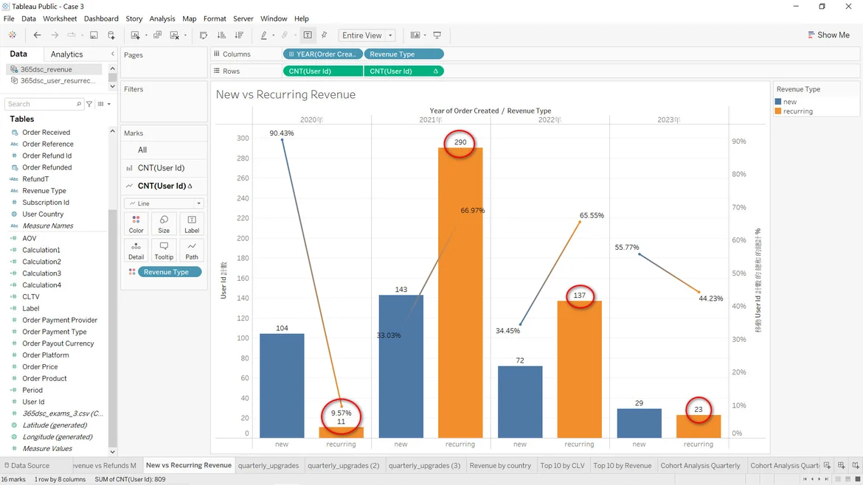Switch to the Analytics pane tab
The width and height of the screenshot is (863, 485).
click(66, 55)
